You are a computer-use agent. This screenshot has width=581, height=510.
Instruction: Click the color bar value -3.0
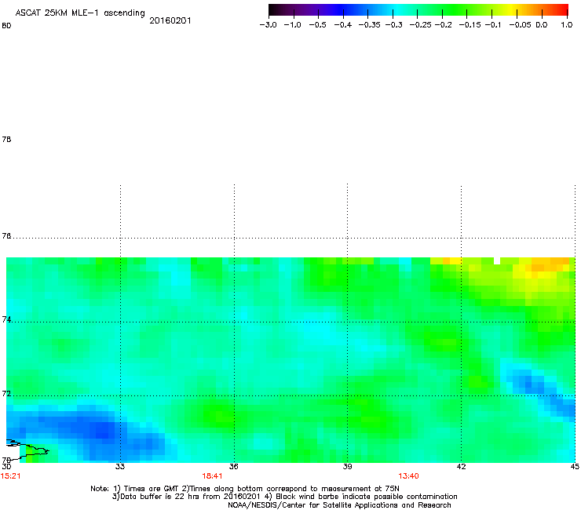tap(269, 25)
